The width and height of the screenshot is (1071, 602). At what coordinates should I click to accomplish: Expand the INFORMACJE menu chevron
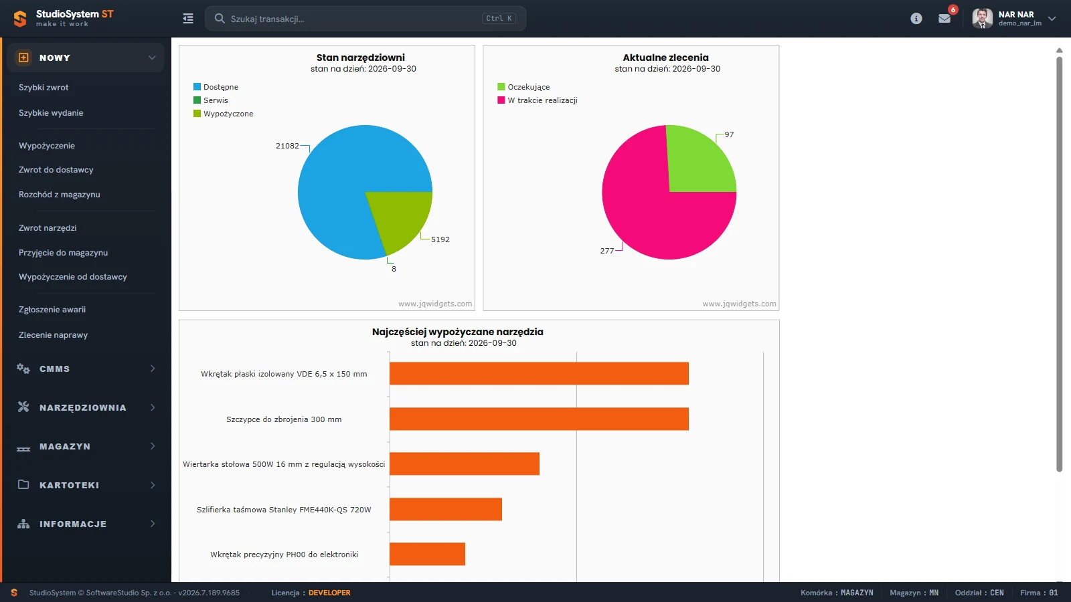click(x=153, y=524)
